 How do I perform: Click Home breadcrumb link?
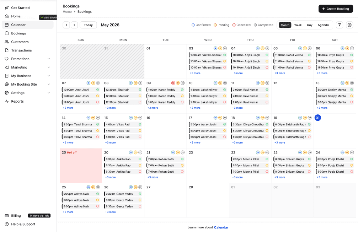(67, 12)
